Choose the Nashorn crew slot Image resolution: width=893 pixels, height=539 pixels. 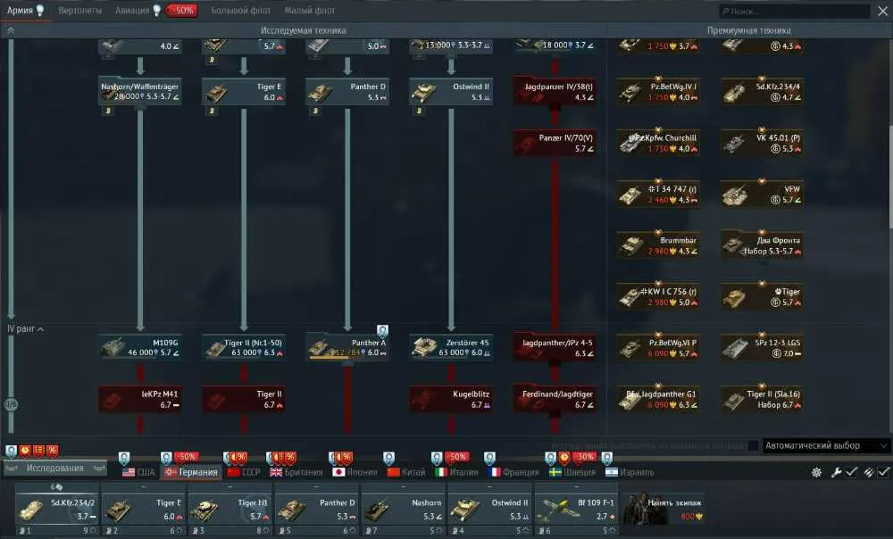[x=404, y=509]
